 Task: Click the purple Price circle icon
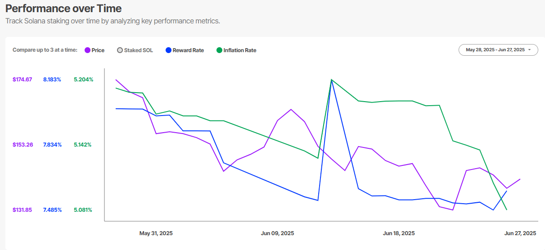pos(87,50)
